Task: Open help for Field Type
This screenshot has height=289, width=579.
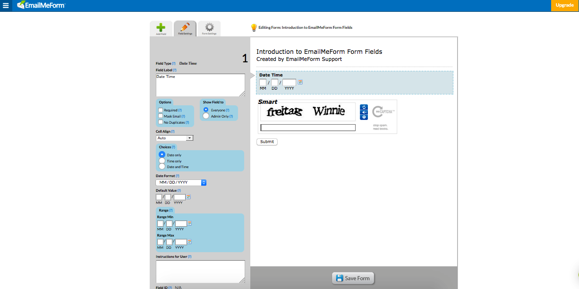Action: [174, 63]
